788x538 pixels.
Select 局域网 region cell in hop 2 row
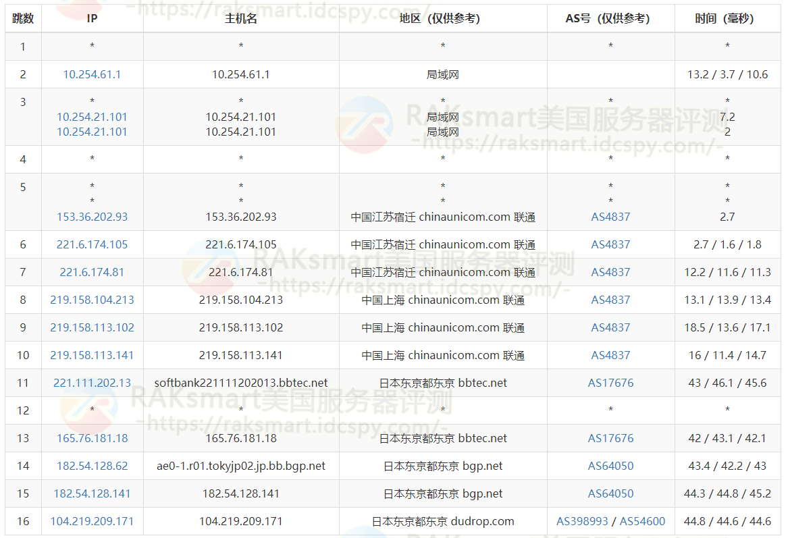pyautogui.click(x=443, y=74)
